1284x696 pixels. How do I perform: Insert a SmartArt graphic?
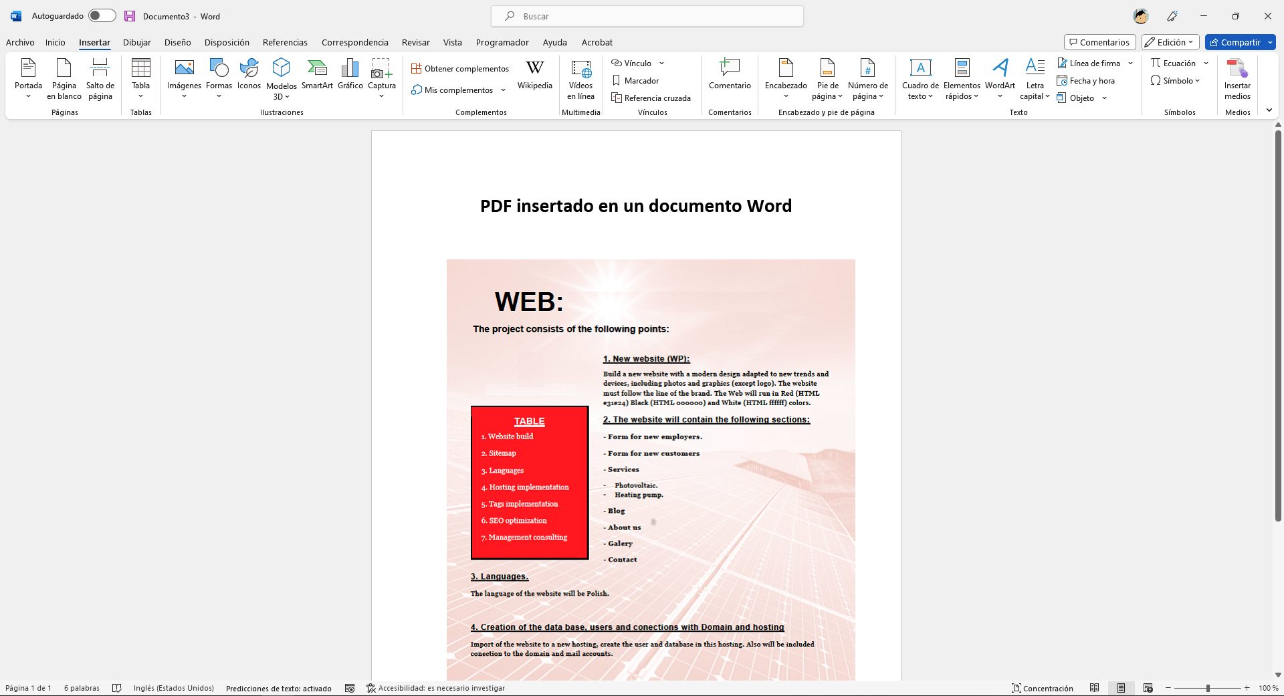(x=317, y=75)
